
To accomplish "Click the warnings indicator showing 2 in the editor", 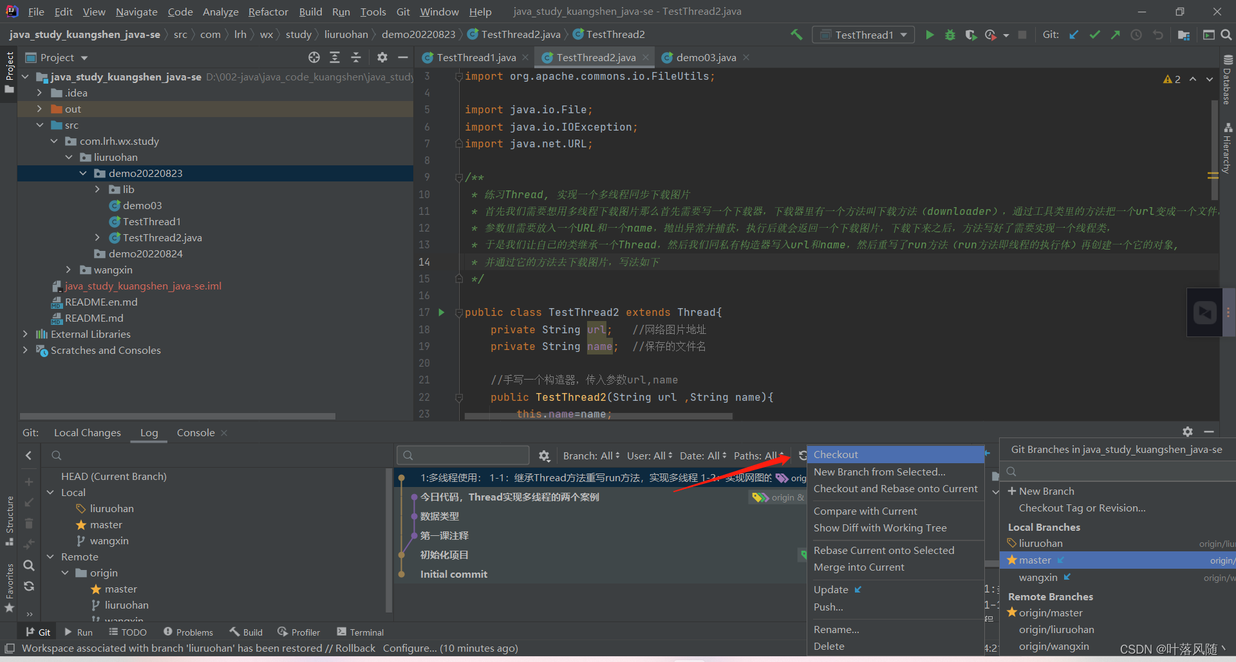I will [1172, 79].
